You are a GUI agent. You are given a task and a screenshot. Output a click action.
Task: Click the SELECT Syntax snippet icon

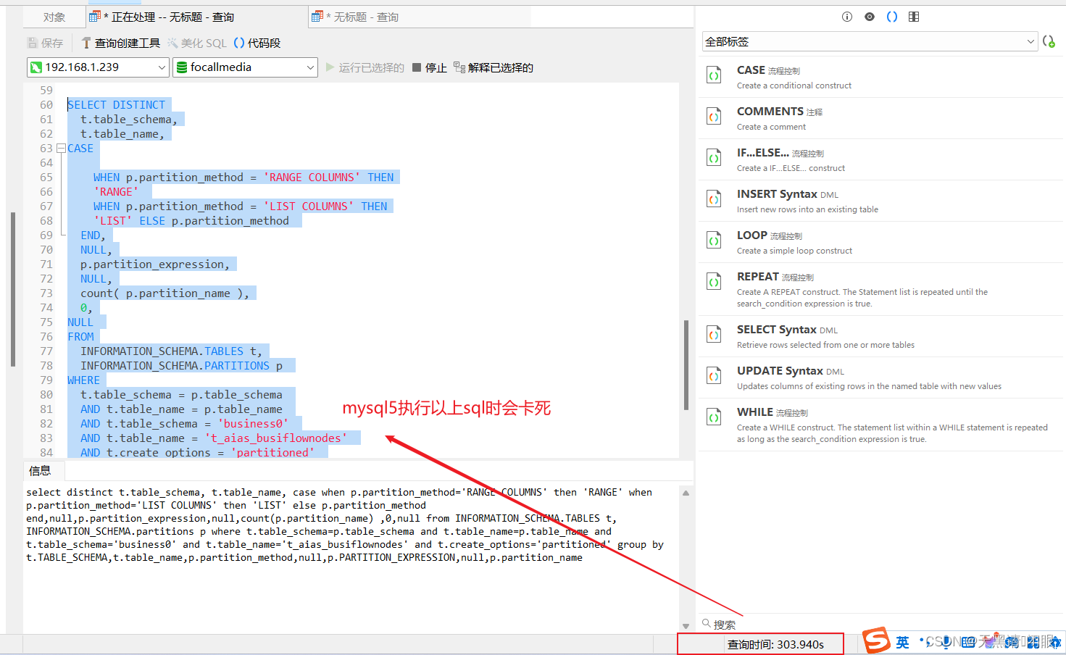(714, 334)
